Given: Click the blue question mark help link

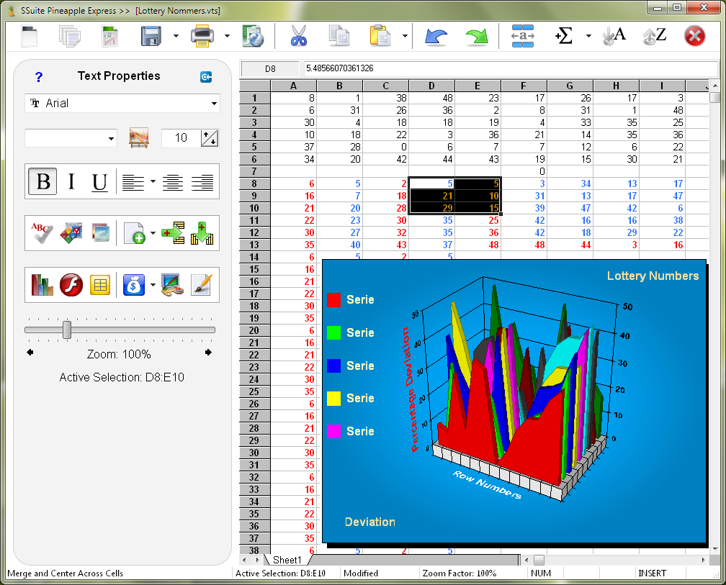Looking at the screenshot, I should [39, 77].
